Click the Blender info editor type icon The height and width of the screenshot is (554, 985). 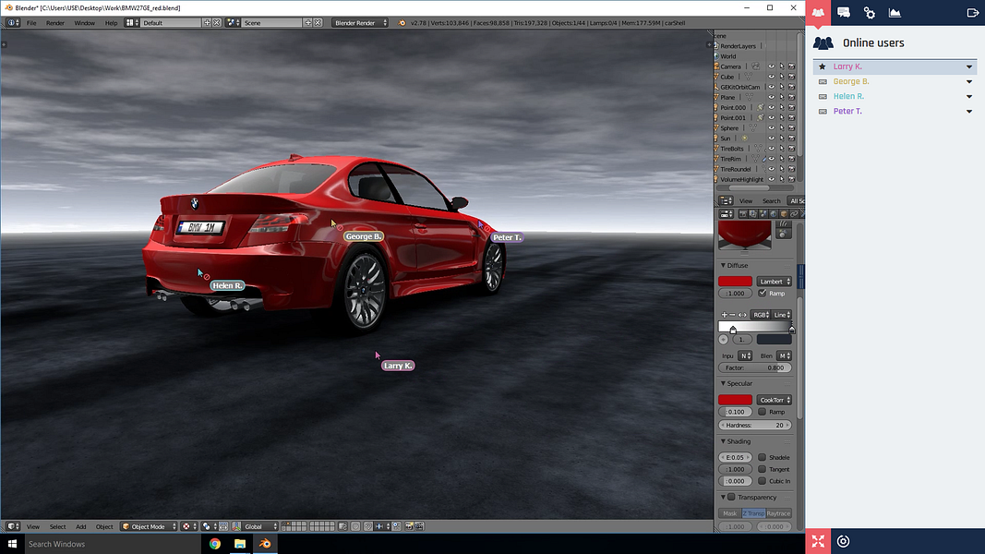click(x=13, y=22)
